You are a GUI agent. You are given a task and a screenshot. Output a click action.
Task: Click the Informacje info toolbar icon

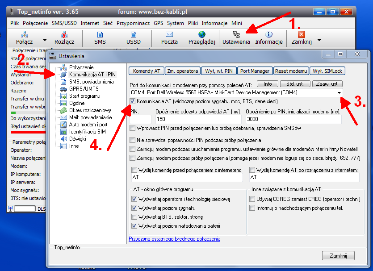269,34
